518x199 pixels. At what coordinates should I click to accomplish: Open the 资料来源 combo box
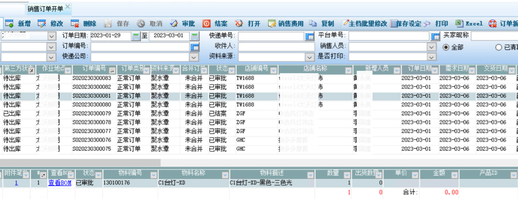310,57
